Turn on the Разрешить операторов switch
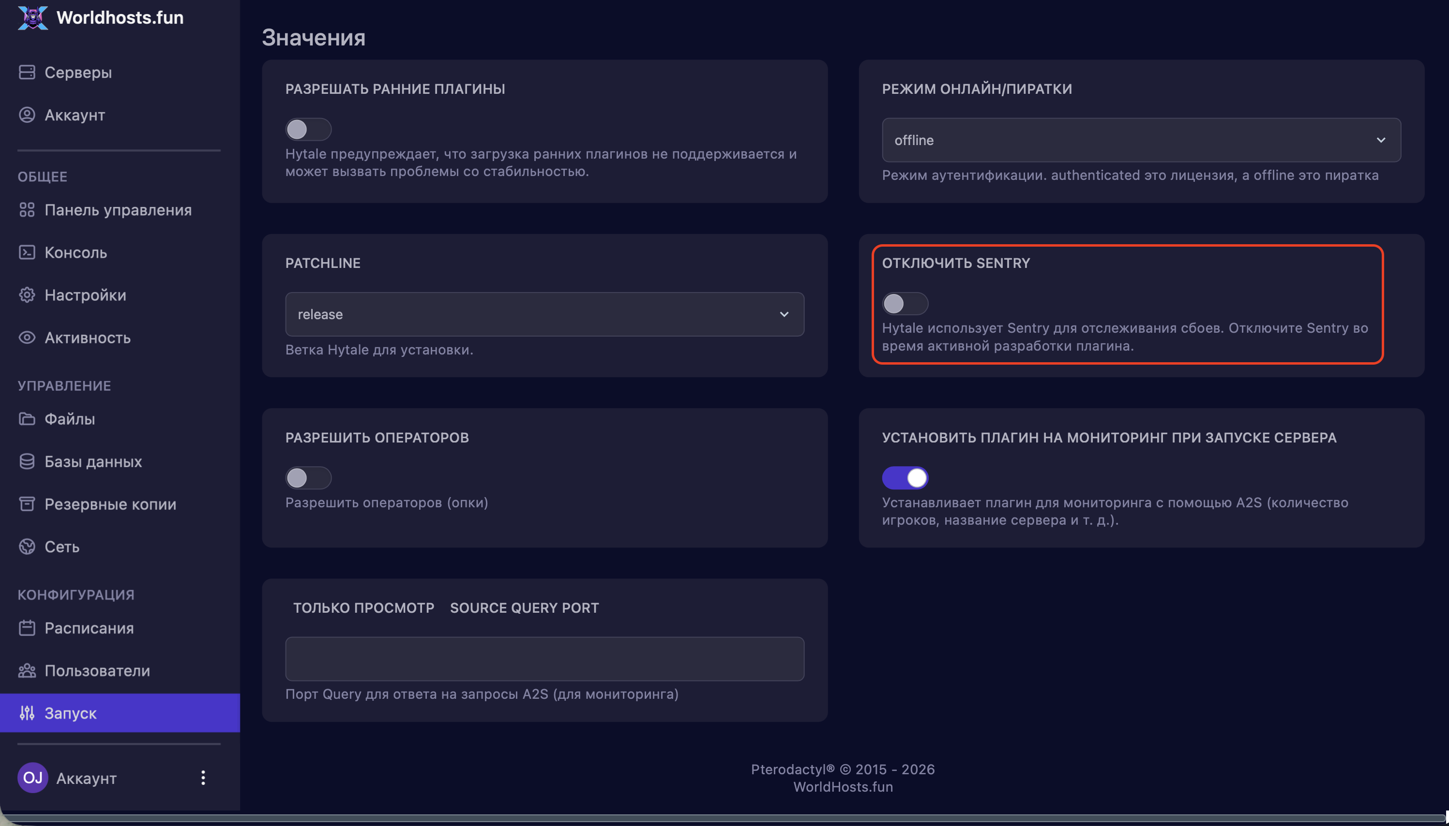Viewport: 1449px width, 826px height. click(308, 478)
